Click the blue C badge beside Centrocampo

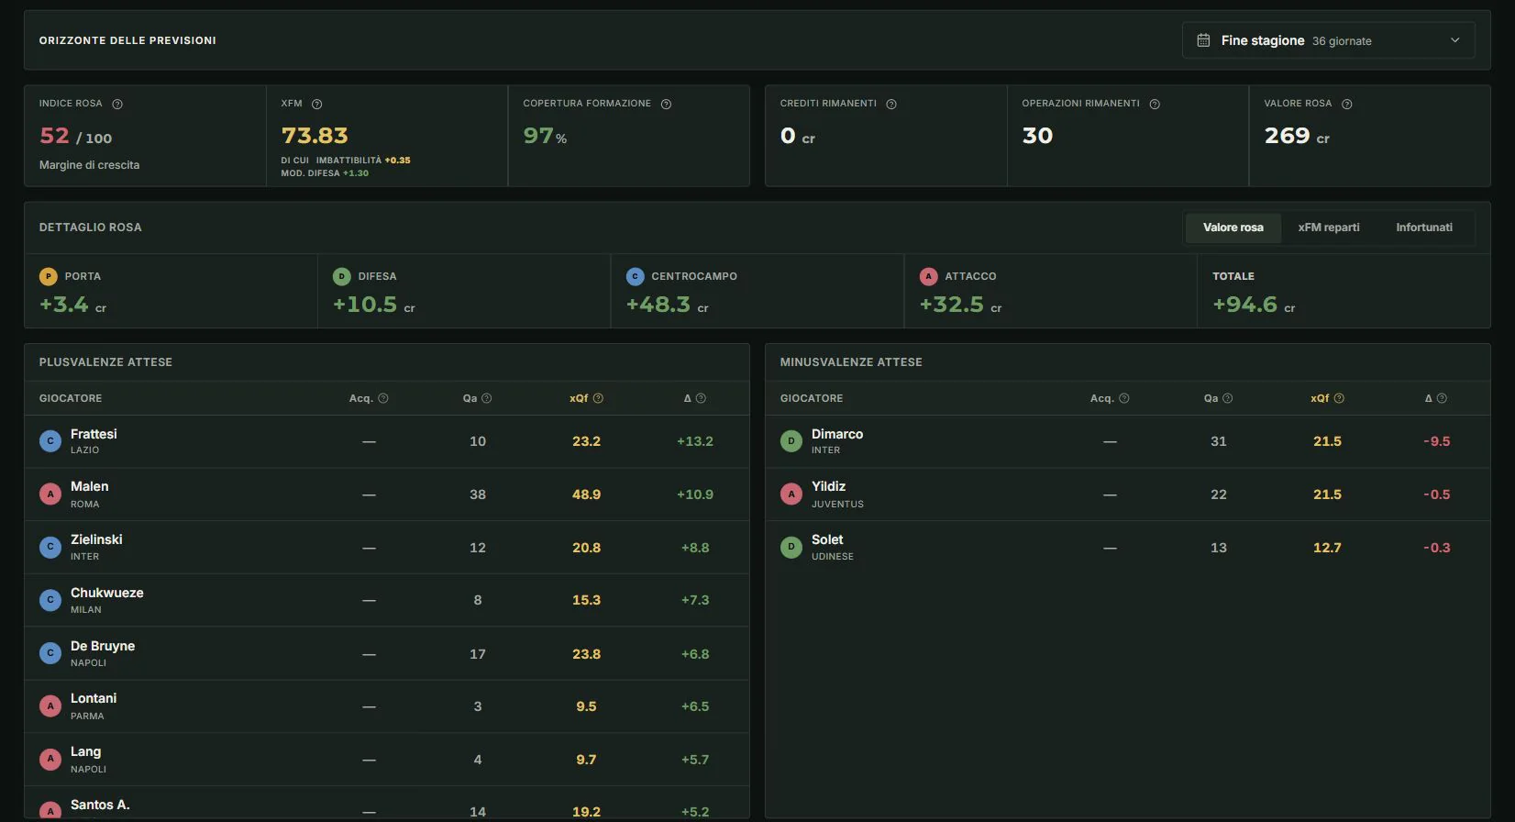(636, 276)
